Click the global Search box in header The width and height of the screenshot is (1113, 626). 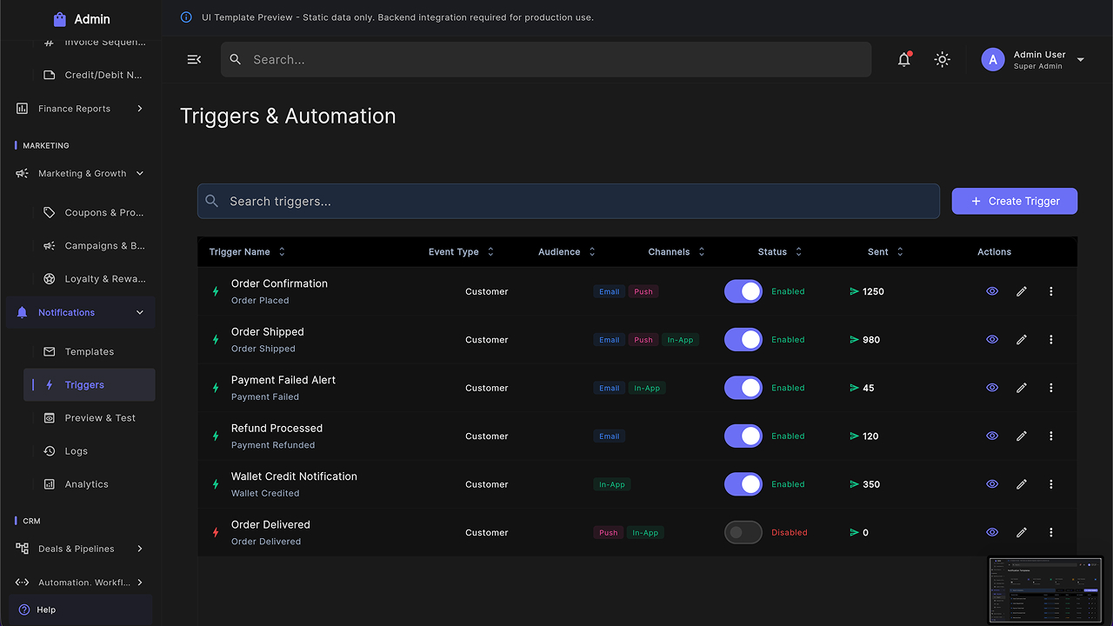pyautogui.click(x=546, y=59)
